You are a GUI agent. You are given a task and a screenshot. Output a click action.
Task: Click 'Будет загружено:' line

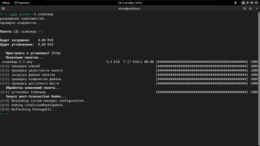pyautogui.click(x=26, y=40)
